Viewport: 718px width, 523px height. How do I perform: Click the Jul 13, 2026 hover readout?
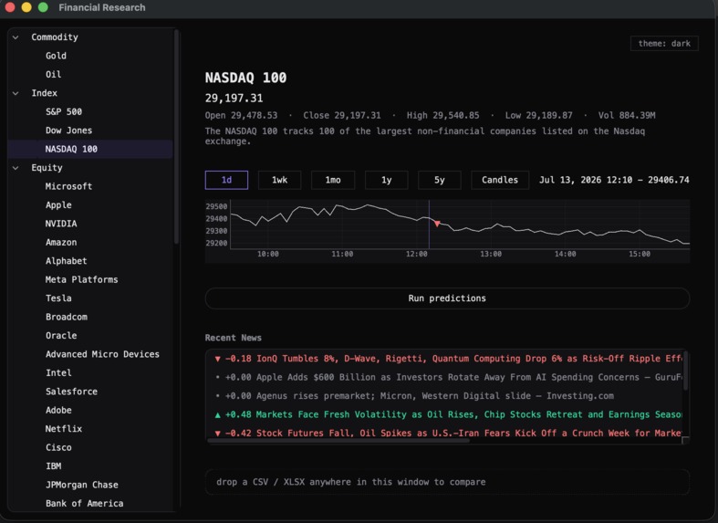point(614,180)
